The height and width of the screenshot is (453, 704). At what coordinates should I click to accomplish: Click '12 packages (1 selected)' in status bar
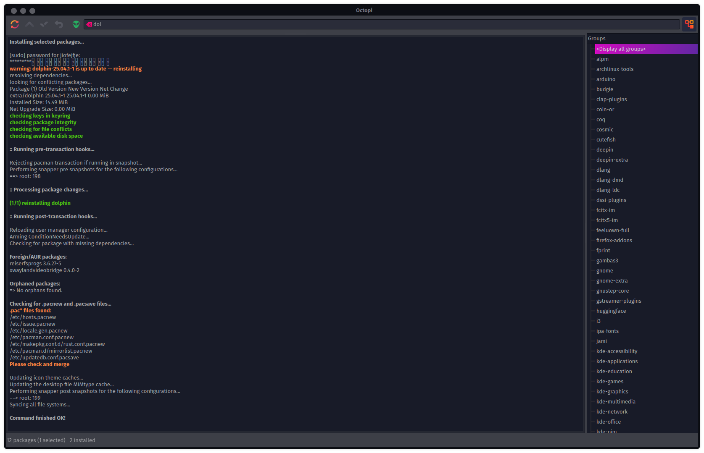[36, 440]
